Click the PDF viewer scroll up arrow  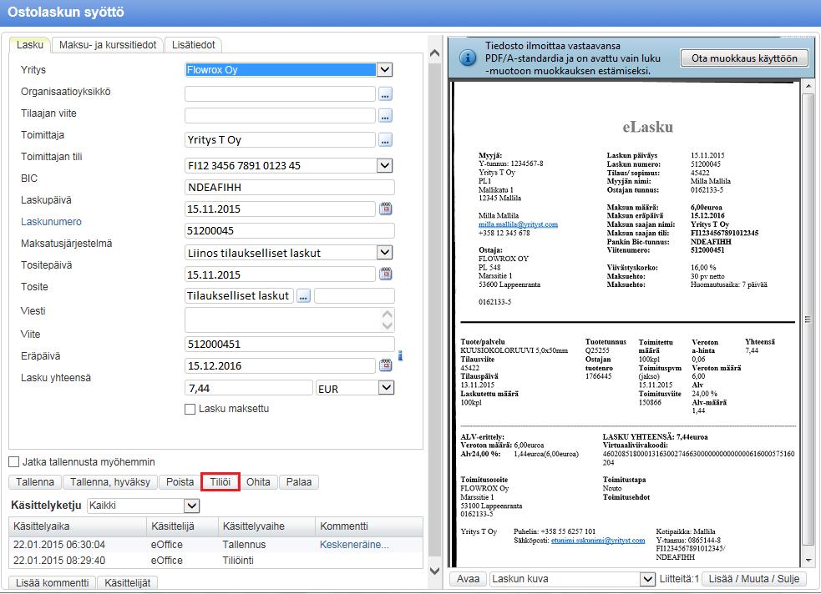[808, 85]
